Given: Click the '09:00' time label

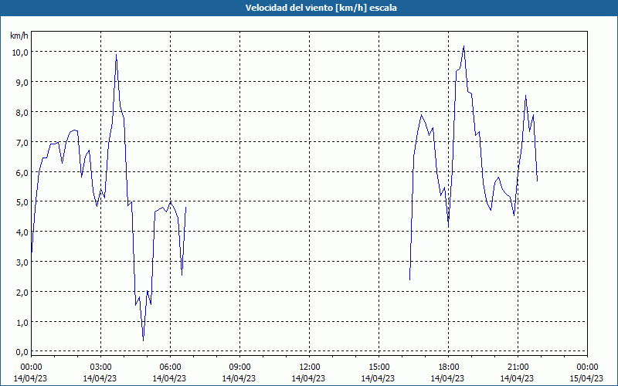Looking at the screenshot, I should coord(239,367).
